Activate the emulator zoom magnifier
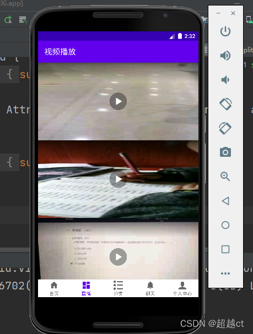Viewport: 253px width, 334px height. pyautogui.click(x=225, y=177)
